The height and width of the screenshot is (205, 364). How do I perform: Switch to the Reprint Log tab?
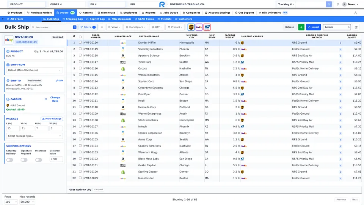96,19
